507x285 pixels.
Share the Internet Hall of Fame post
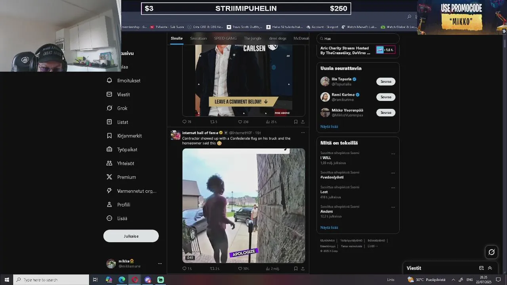point(303,268)
